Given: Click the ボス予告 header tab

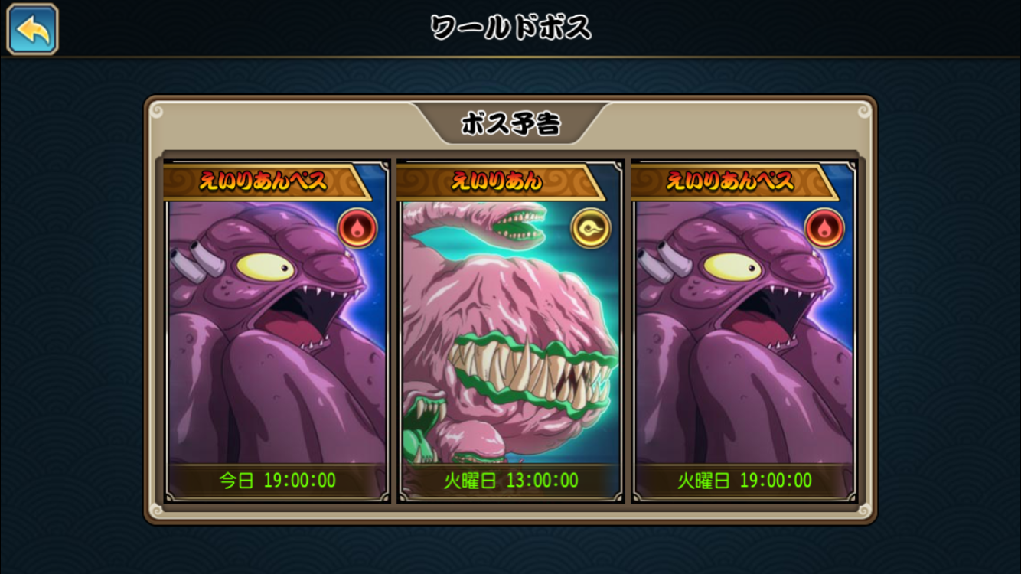Looking at the screenshot, I should [510, 124].
